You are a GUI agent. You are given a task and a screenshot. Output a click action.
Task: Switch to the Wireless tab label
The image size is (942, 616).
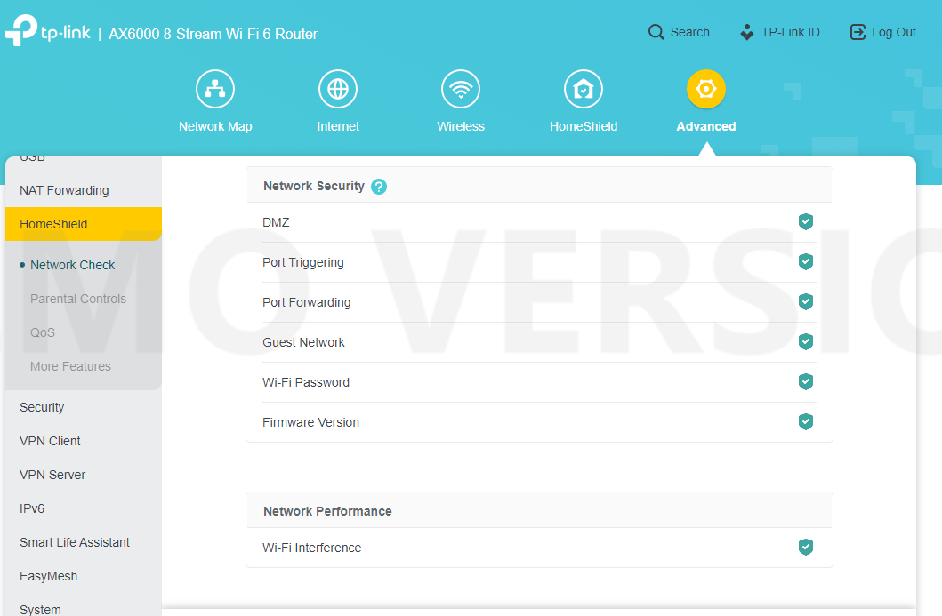[x=461, y=126]
